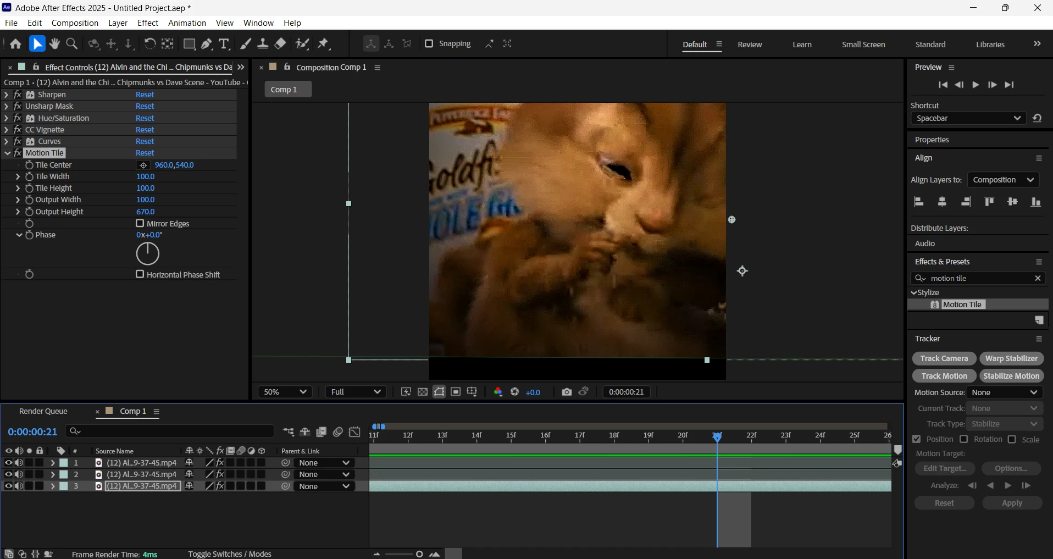Open Align Layers to Composition dropdown

(1003, 180)
